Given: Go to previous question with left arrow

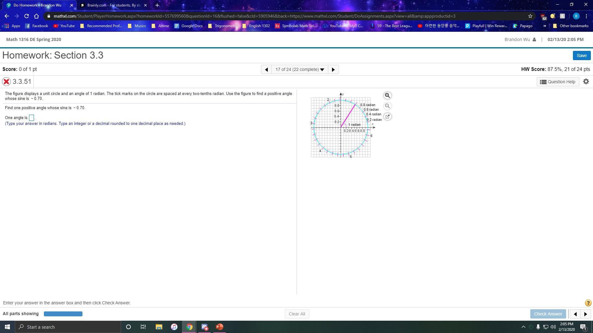Looking at the screenshot, I should [266, 69].
